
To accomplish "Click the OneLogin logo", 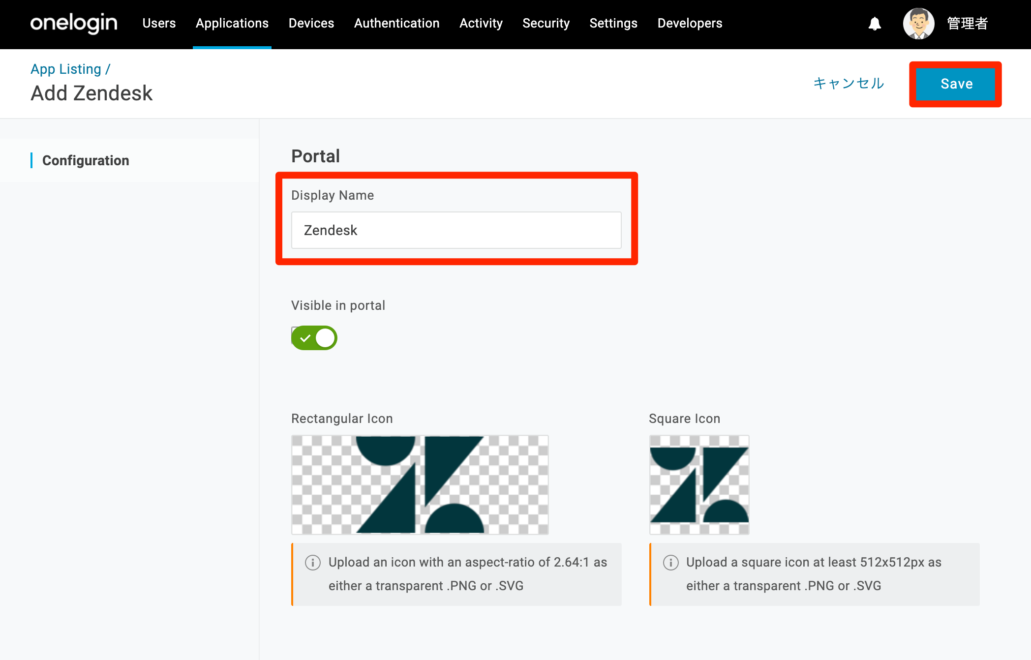I will point(74,23).
